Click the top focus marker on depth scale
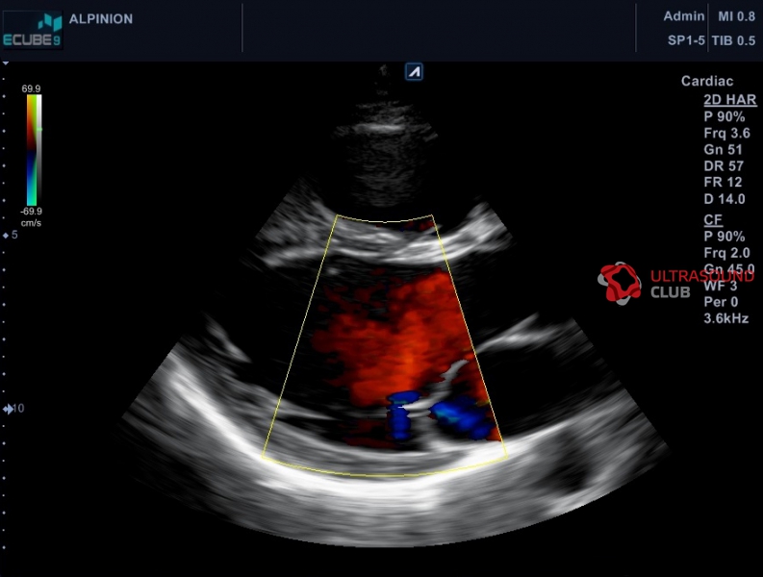The height and width of the screenshot is (577, 763). point(6,63)
